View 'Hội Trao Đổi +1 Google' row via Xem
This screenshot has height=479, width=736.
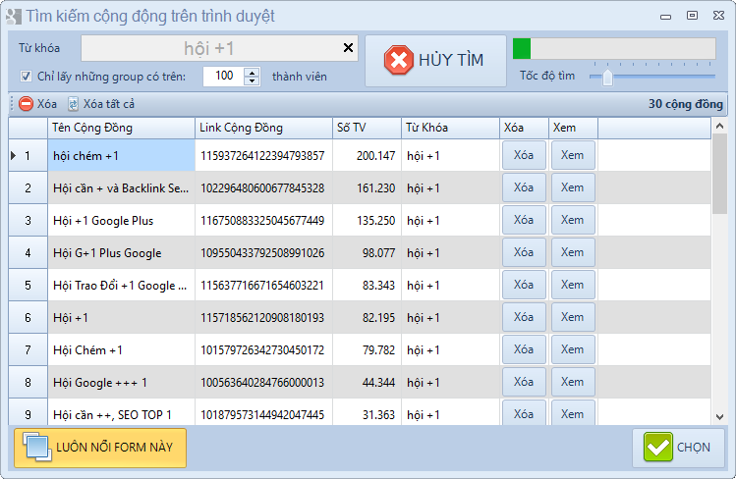573,285
